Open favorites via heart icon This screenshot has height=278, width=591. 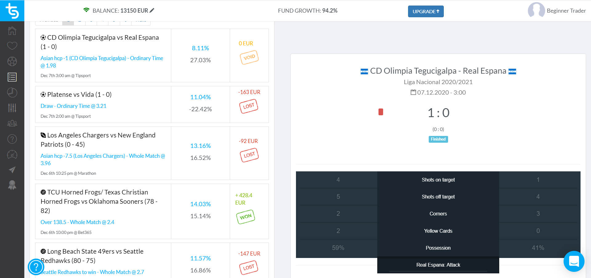12,46
